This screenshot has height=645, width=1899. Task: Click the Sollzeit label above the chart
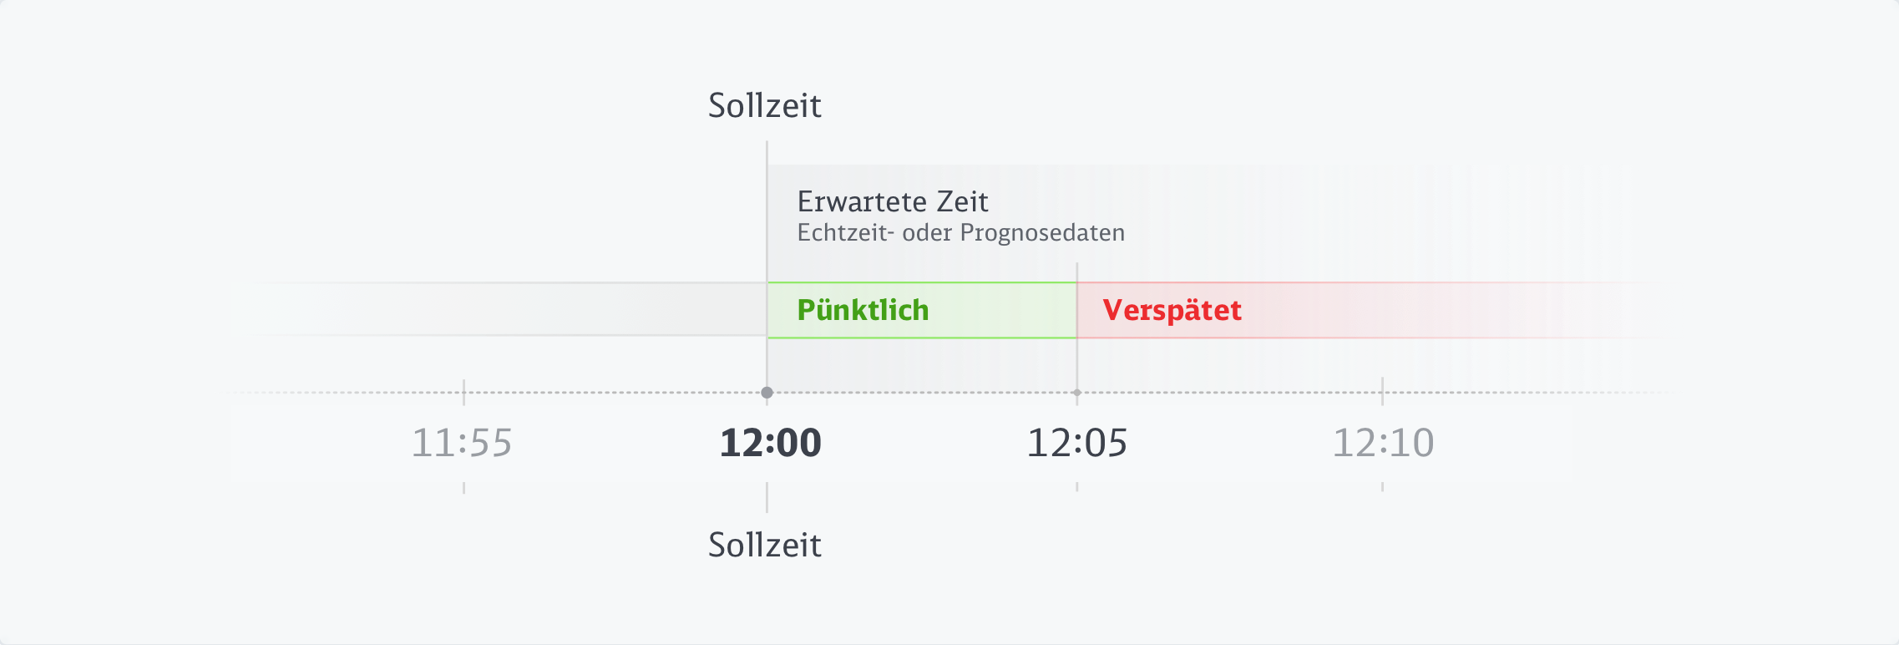pyautogui.click(x=764, y=105)
